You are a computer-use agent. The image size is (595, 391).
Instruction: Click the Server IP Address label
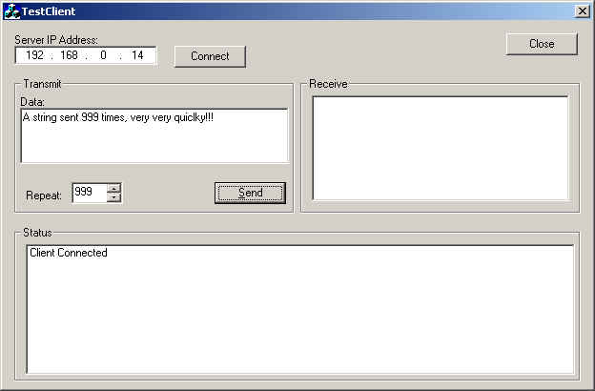56,40
